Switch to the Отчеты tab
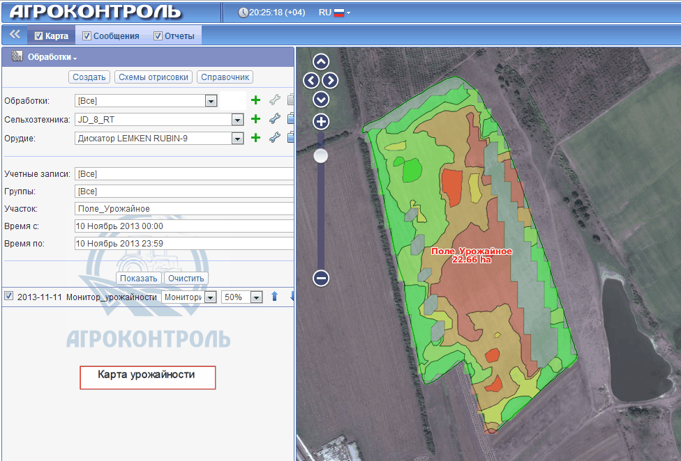The height and width of the screenshot is (461, 681). click(174, 36)
